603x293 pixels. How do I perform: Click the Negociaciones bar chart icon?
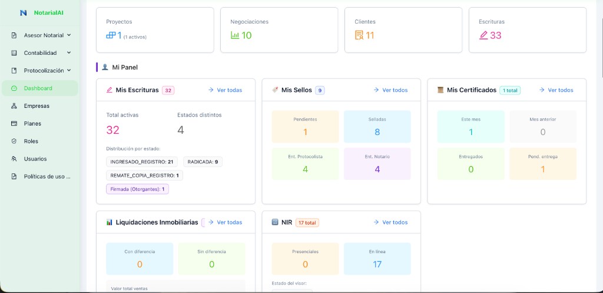click(235, 35)
